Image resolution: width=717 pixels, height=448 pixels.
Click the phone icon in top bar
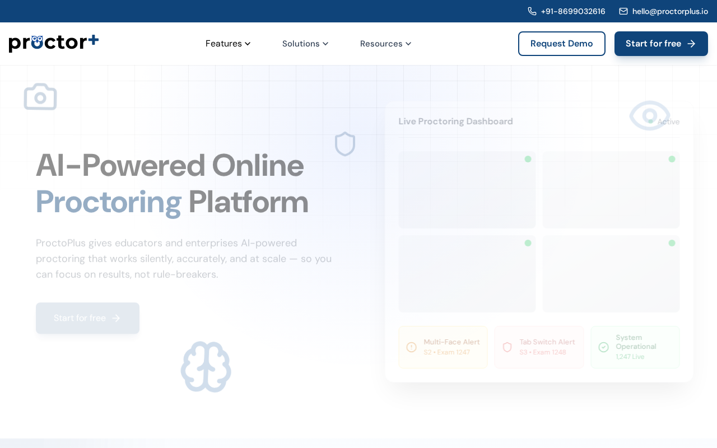coord(532,11)
